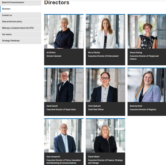Select Directors in the sidebar menu
The width and height of the screenshot is (166, 165).
21,9
